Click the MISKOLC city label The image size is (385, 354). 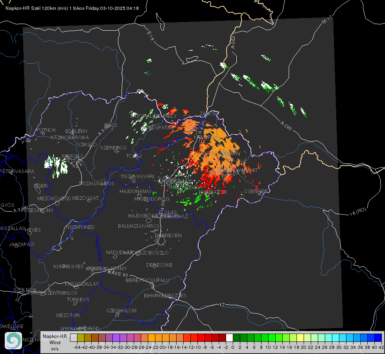(73, 156)
